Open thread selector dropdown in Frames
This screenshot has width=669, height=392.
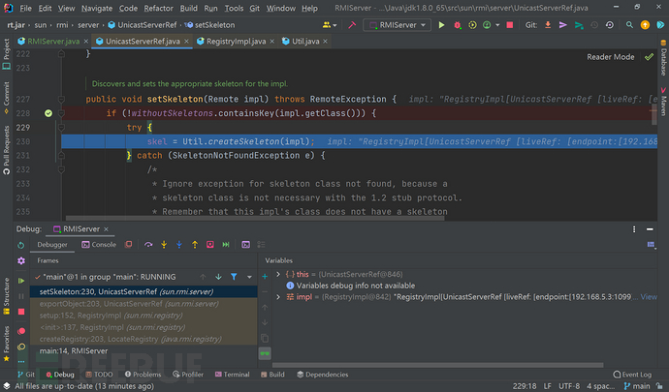pyautogui.click(x=249, y=277)
